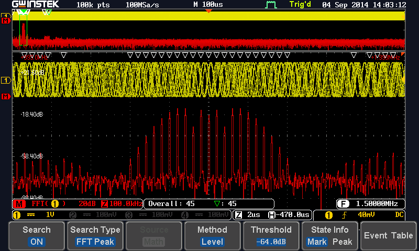Toggle State Info to Mark

[x=317, y=242]
